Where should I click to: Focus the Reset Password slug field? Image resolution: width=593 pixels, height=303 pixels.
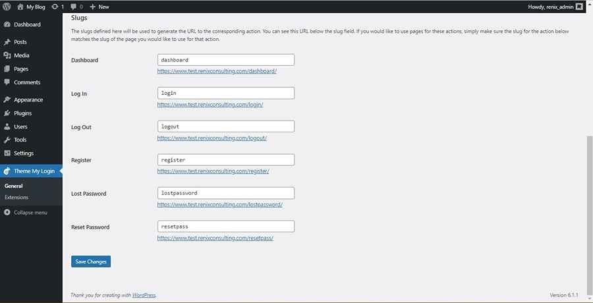tap(226, 226)
